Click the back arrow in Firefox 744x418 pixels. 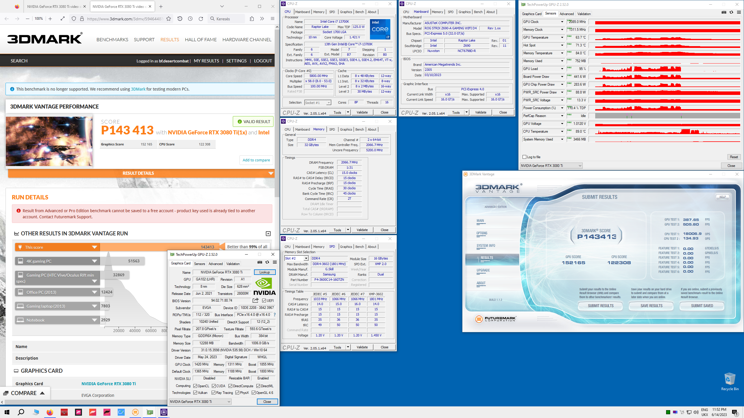(6, 19)
